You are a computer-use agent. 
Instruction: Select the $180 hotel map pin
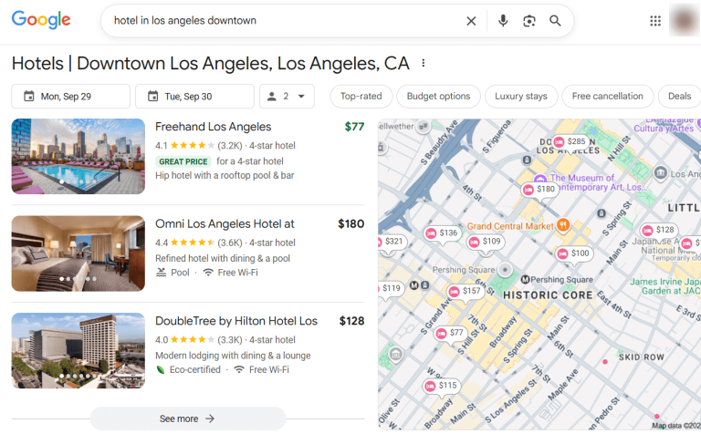pos(539,190)
